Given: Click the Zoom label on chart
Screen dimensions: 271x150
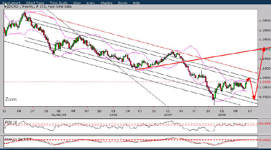Looking at the screenshot, I should coord(11,99).
